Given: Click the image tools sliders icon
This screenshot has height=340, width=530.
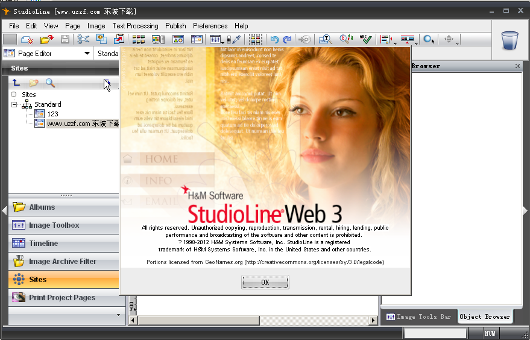Looking at the screenshot, I should (215, 40).
